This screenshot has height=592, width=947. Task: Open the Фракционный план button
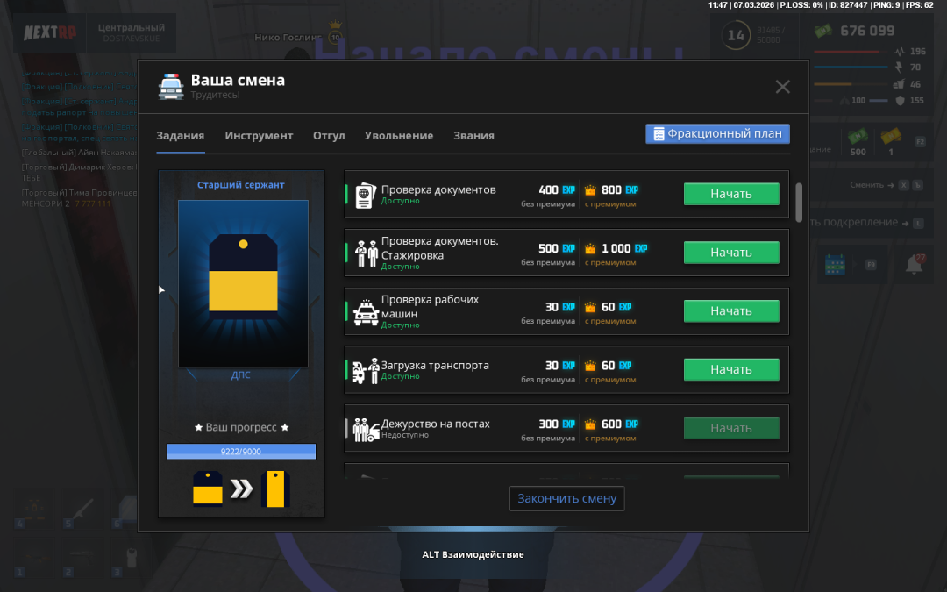coord(717,134)
